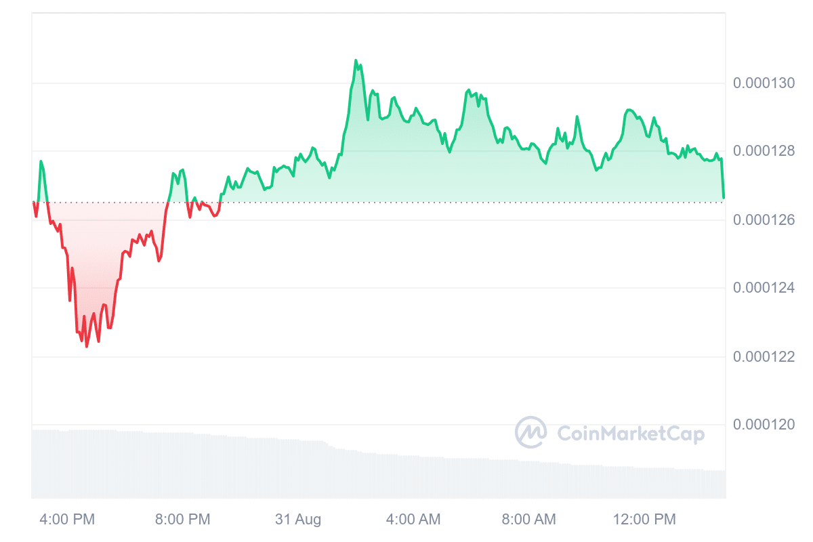The image size is (813, 542).
Task: Click the 4:00 PM time label
Action: click(x=68, y=520)
